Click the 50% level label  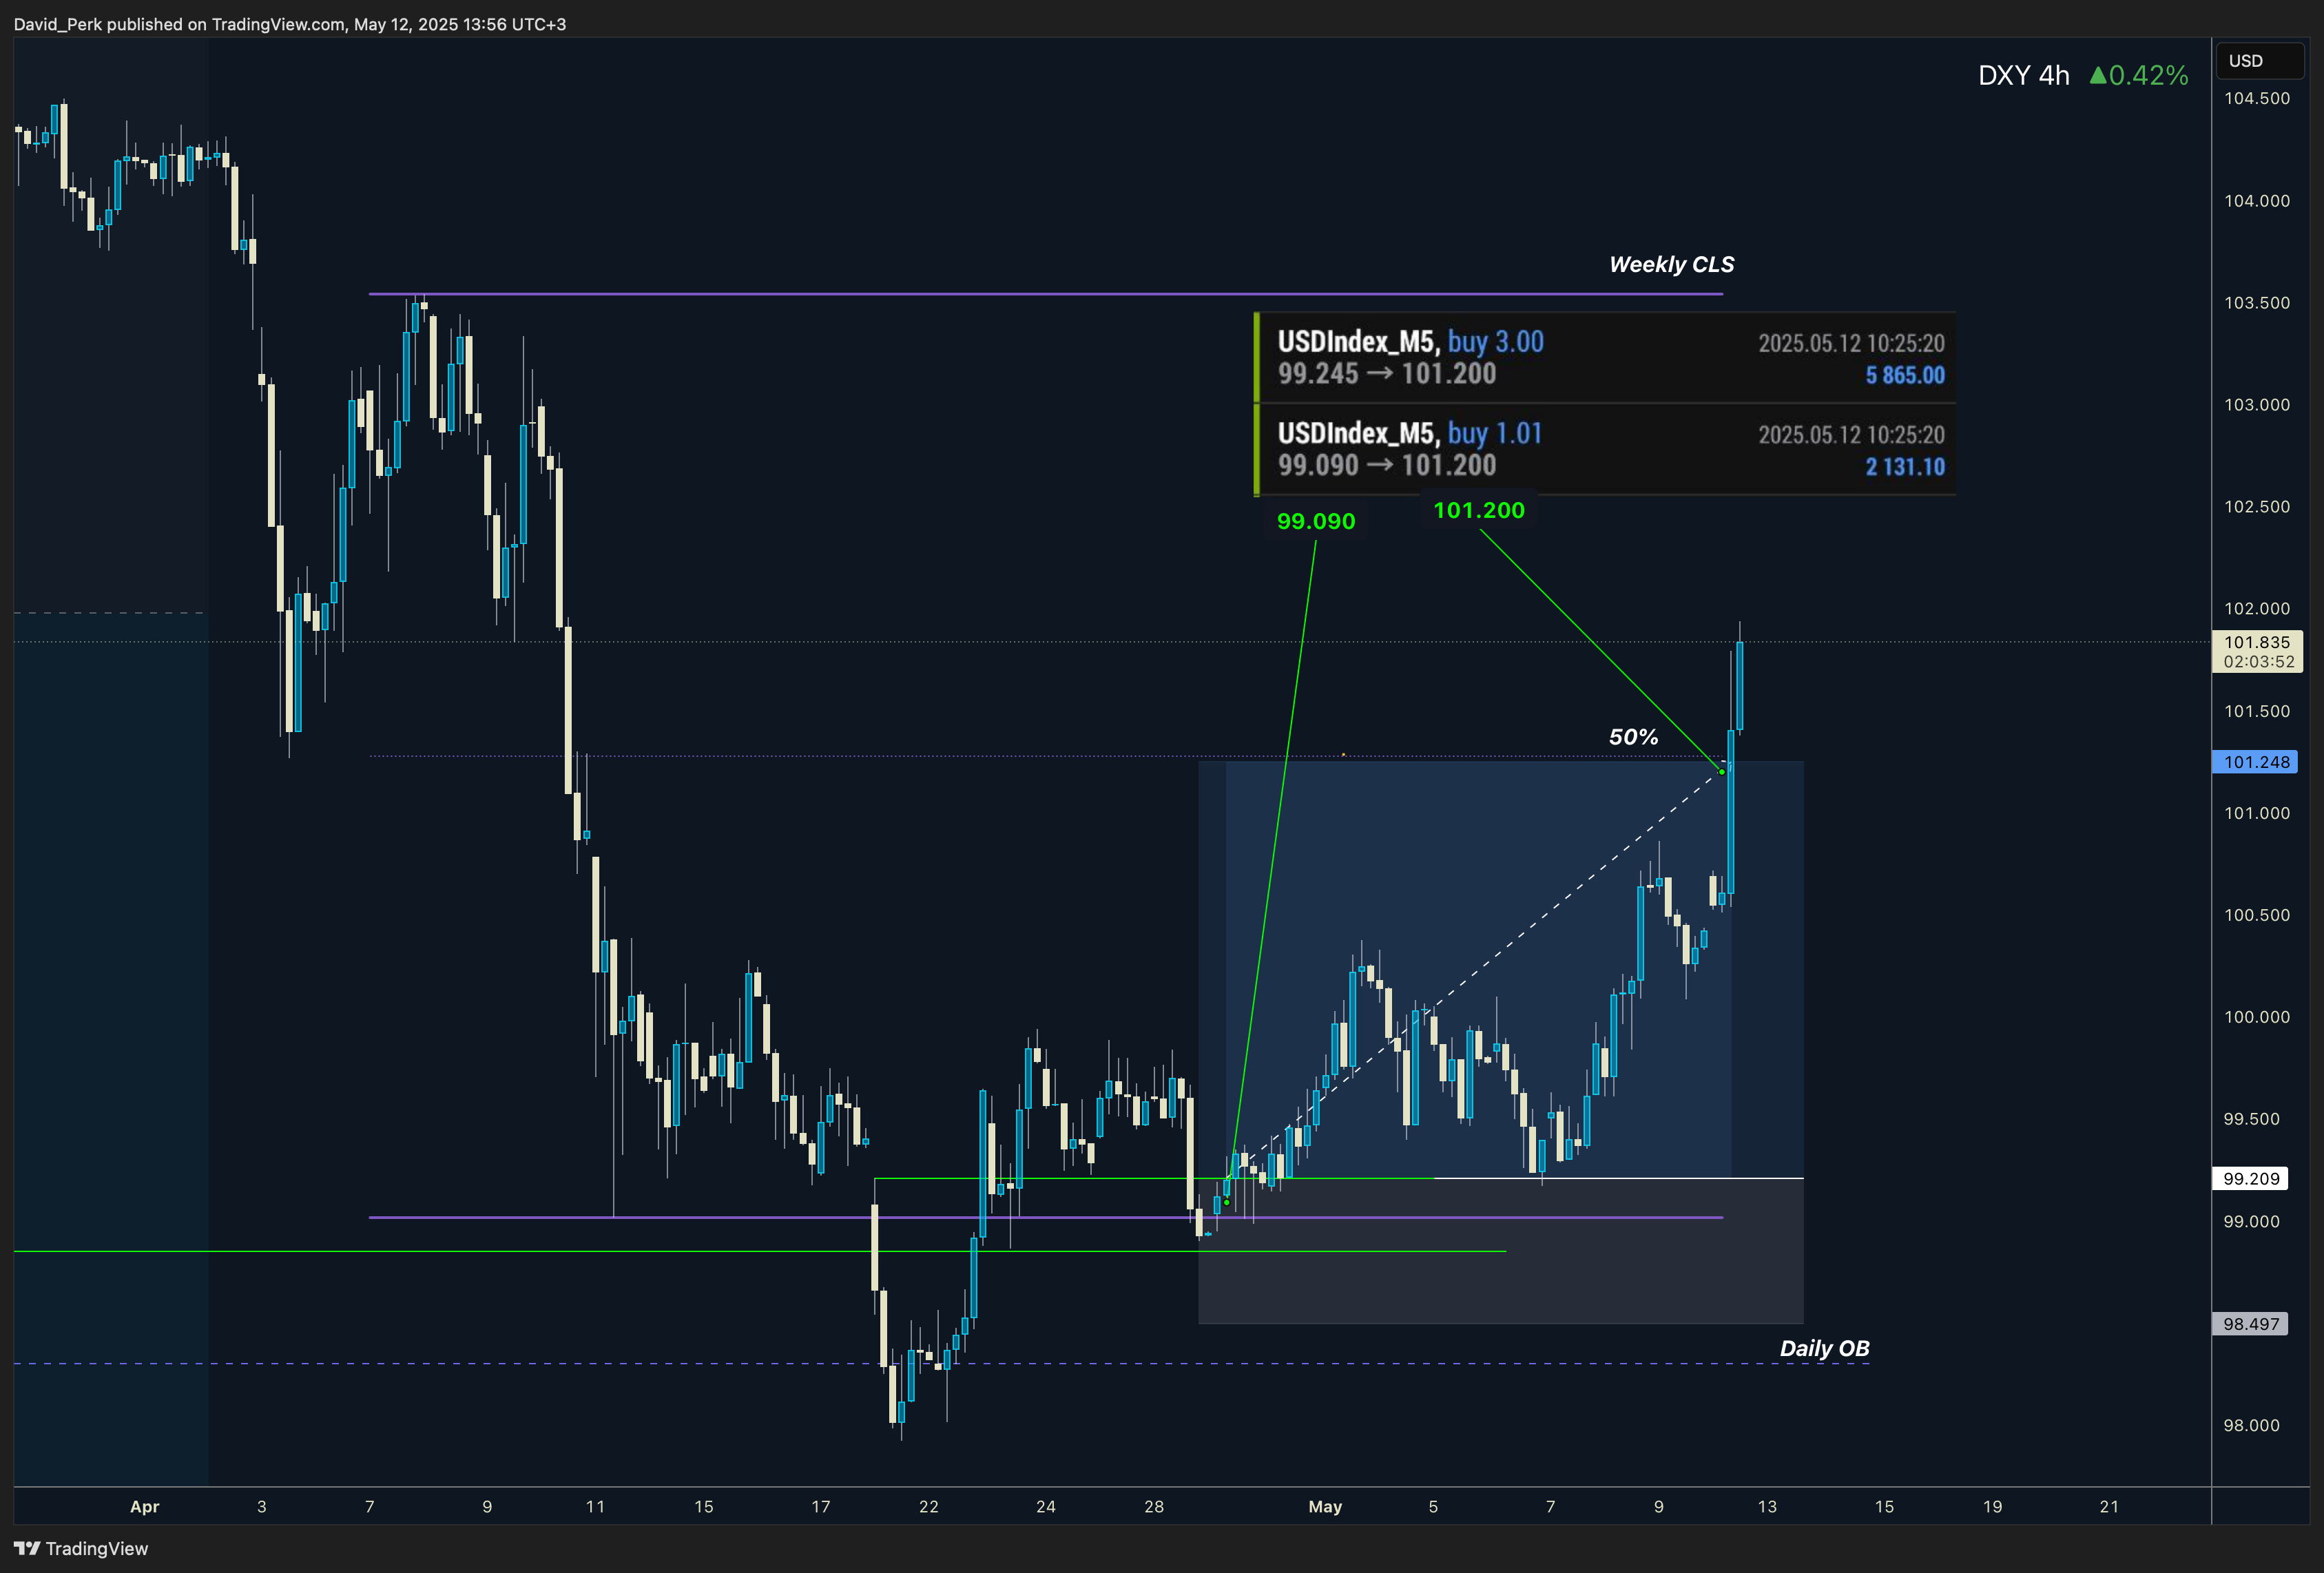1633,737
